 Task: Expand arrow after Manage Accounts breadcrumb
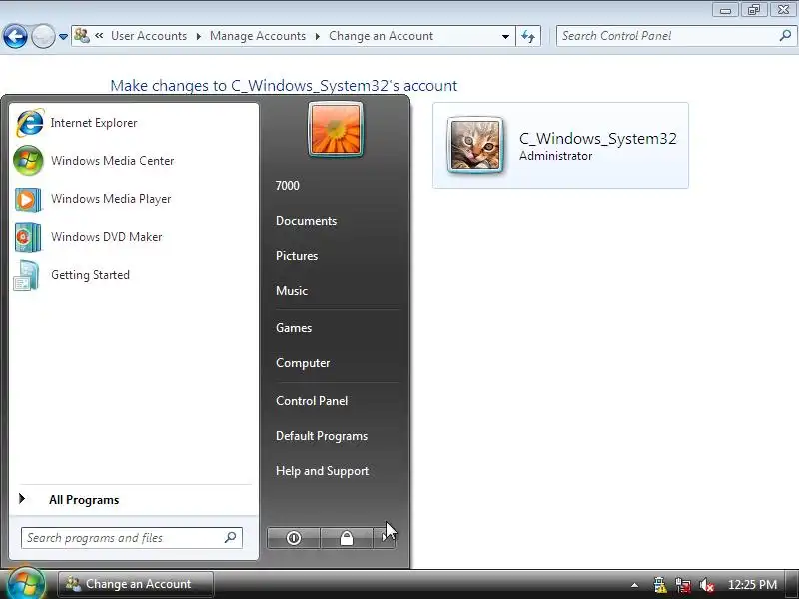tap(317, 37)
